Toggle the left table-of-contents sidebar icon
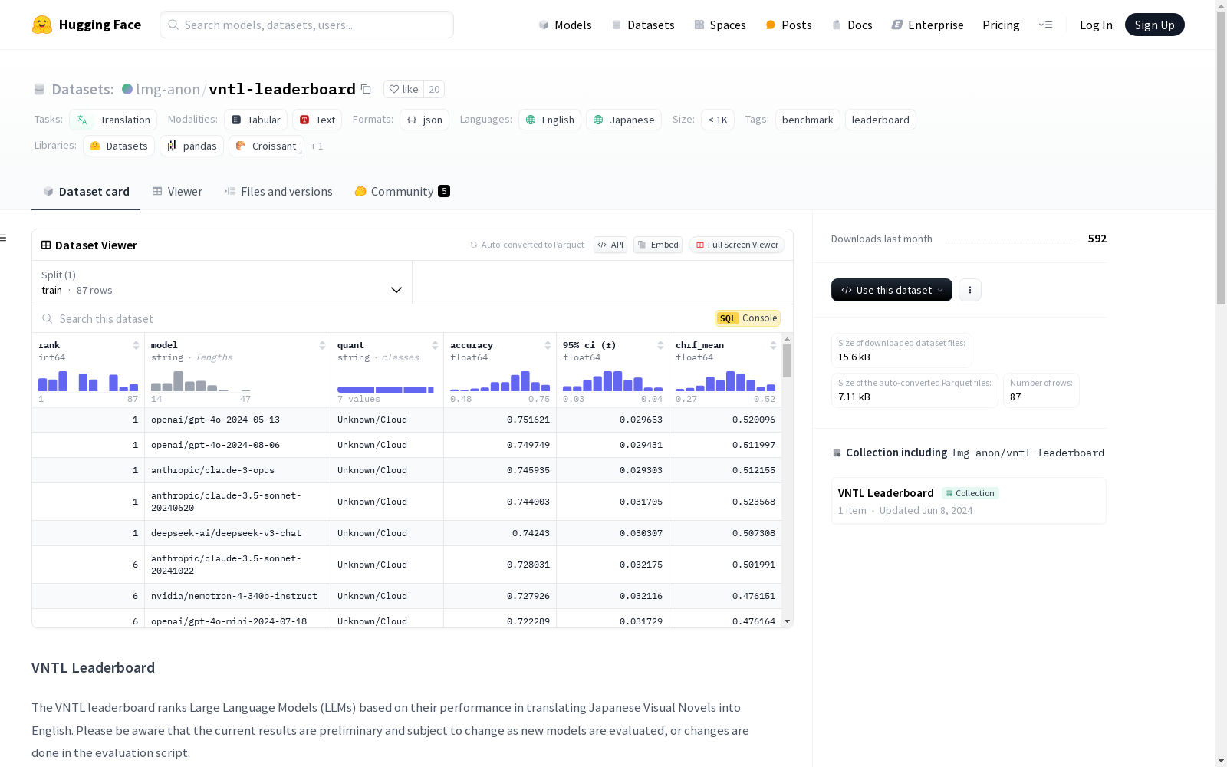Image resolution: width=1227 pixels, height=767 pixels. 3,238
